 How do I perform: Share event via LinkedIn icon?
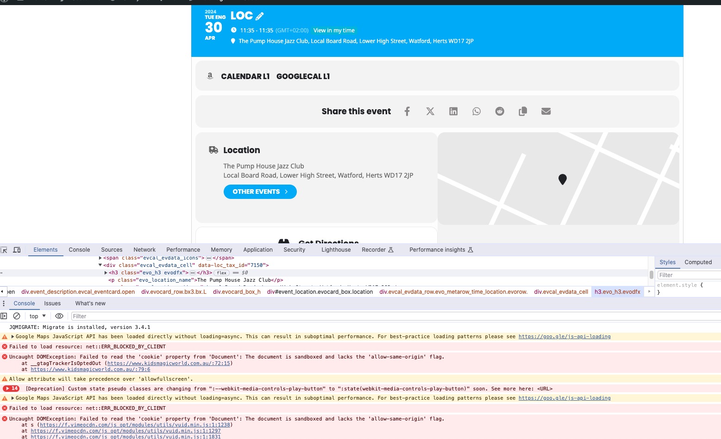pyautogui.click(x=453, y=111)
